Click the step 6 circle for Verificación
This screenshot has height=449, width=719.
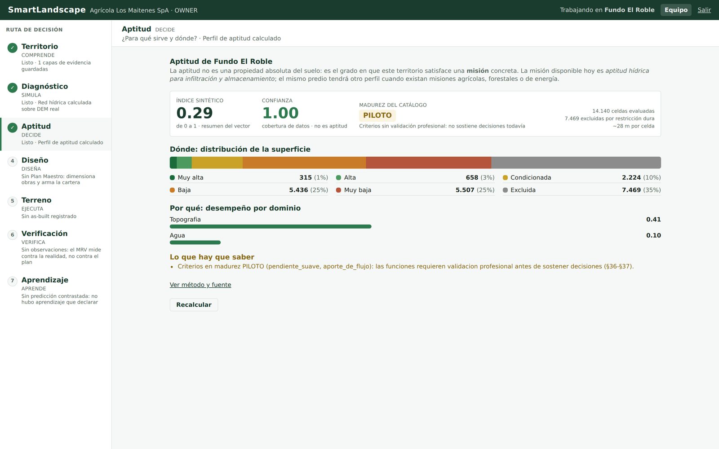(13, 235)
